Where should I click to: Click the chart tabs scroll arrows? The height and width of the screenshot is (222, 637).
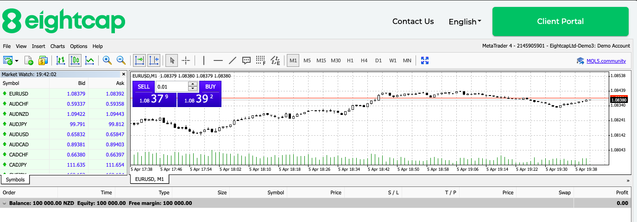[628, 180]
